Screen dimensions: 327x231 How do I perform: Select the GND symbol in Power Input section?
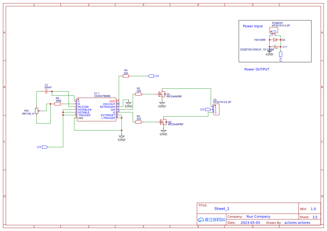tap(269, 52)
